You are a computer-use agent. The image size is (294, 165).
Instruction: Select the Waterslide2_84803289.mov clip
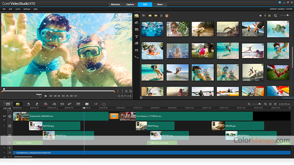[61, 116]
